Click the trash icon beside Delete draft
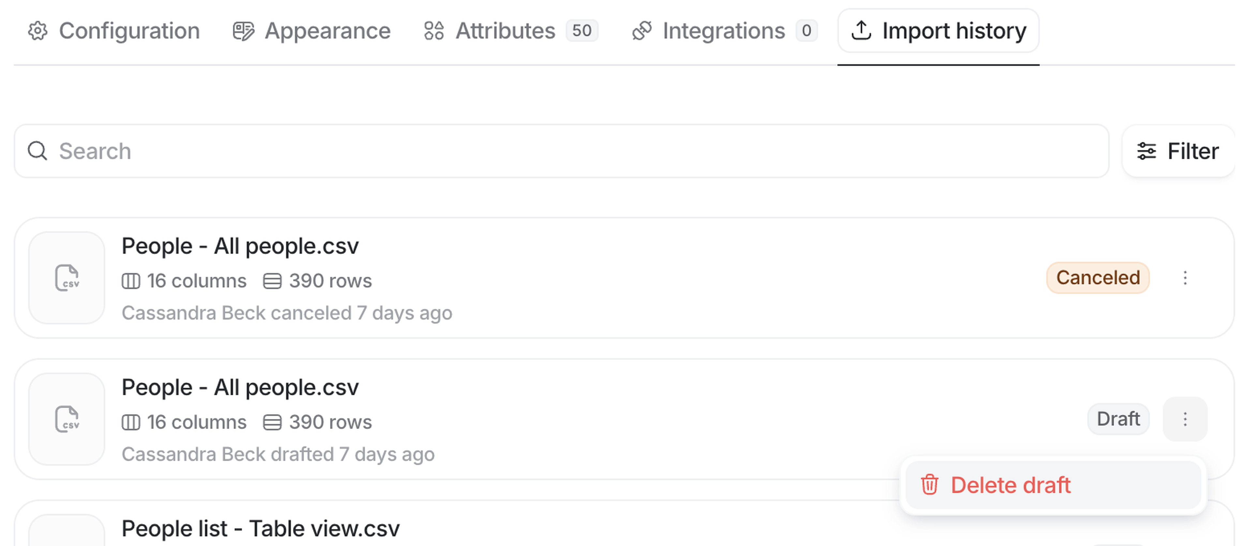This screenshot has height=546, width=1252. click(929, 485)
